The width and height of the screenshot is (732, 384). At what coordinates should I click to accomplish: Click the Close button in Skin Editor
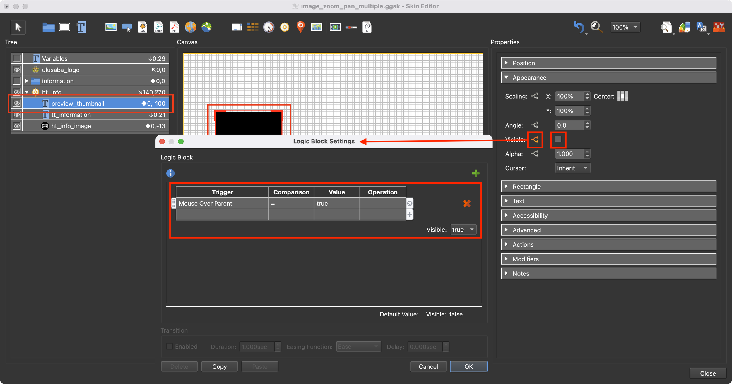click(x=708, y=373)
